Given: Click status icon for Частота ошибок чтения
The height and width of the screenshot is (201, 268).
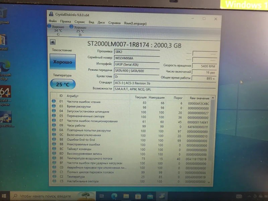Looking at the screenshot, I should [54, 101].
